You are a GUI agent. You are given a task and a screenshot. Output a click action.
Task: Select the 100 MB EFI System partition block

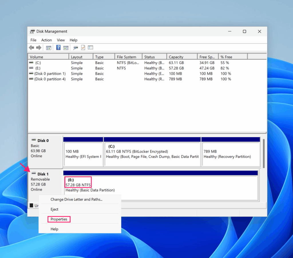point(83,152)
